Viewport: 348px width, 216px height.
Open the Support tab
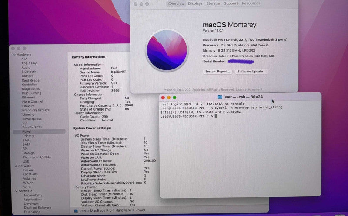(231, 3)
